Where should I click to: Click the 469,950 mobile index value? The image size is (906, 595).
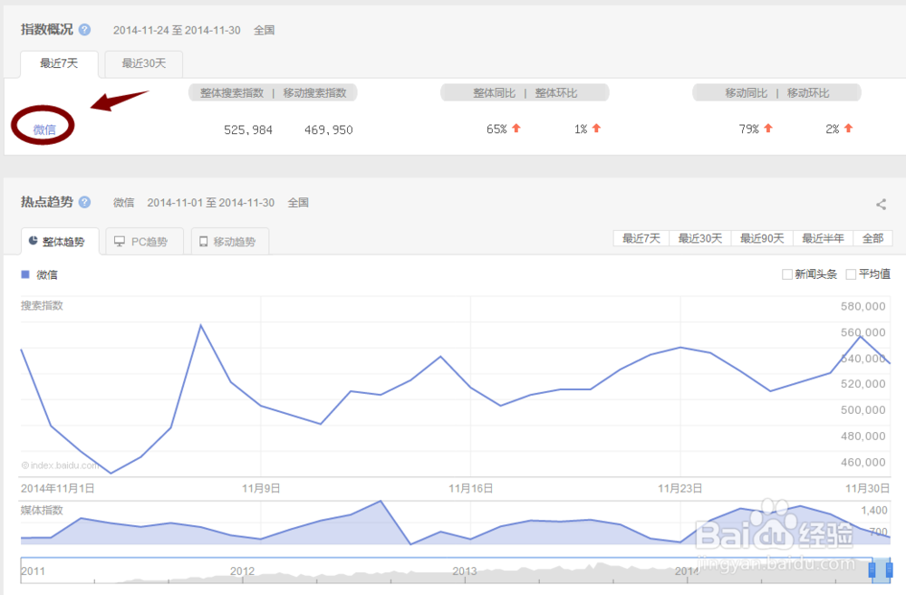(x=328, y=130)
